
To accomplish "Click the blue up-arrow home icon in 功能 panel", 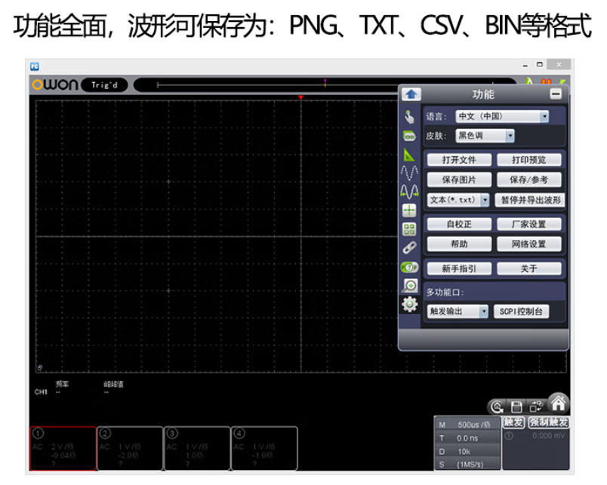I will (411, 94).
